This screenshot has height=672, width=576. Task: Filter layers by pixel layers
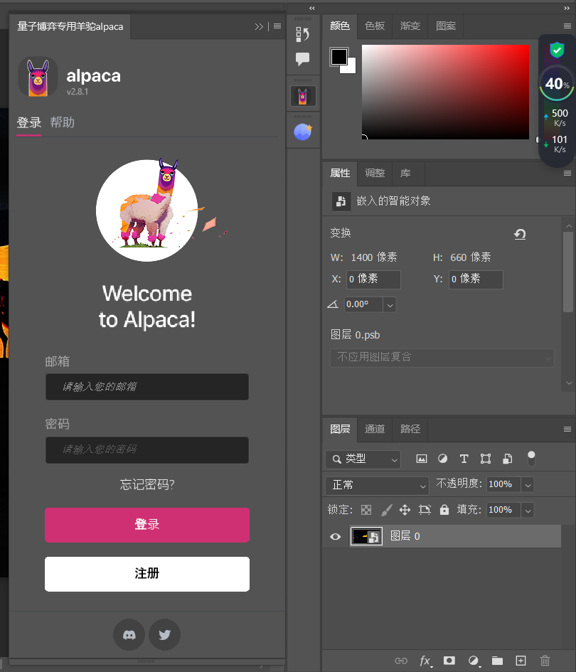click(422, 459)
